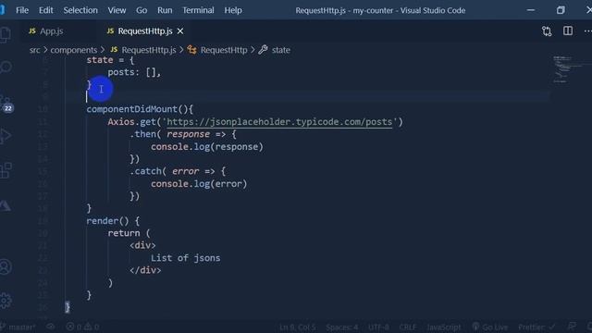This screenshot has height=333, width=592.
Task: Click the JS icon on RequestHttp.js tab
Action: click(x=110, y=31)
